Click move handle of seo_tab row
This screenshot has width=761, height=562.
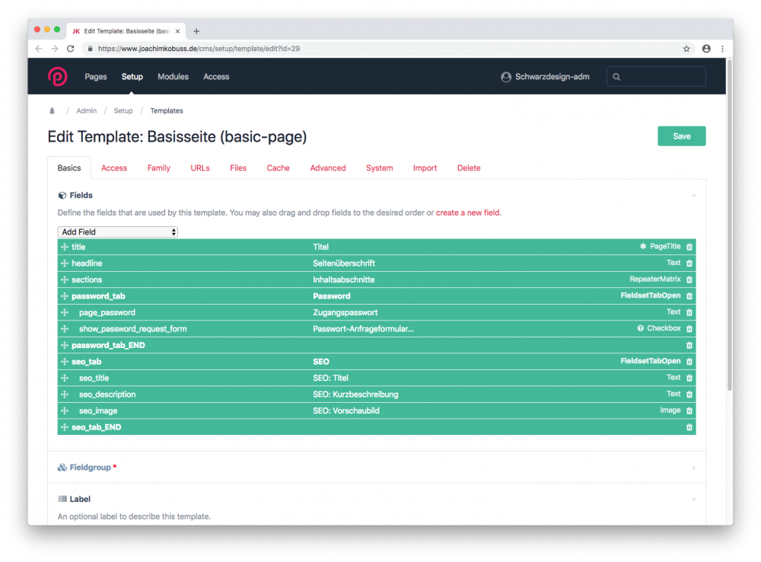65,362
